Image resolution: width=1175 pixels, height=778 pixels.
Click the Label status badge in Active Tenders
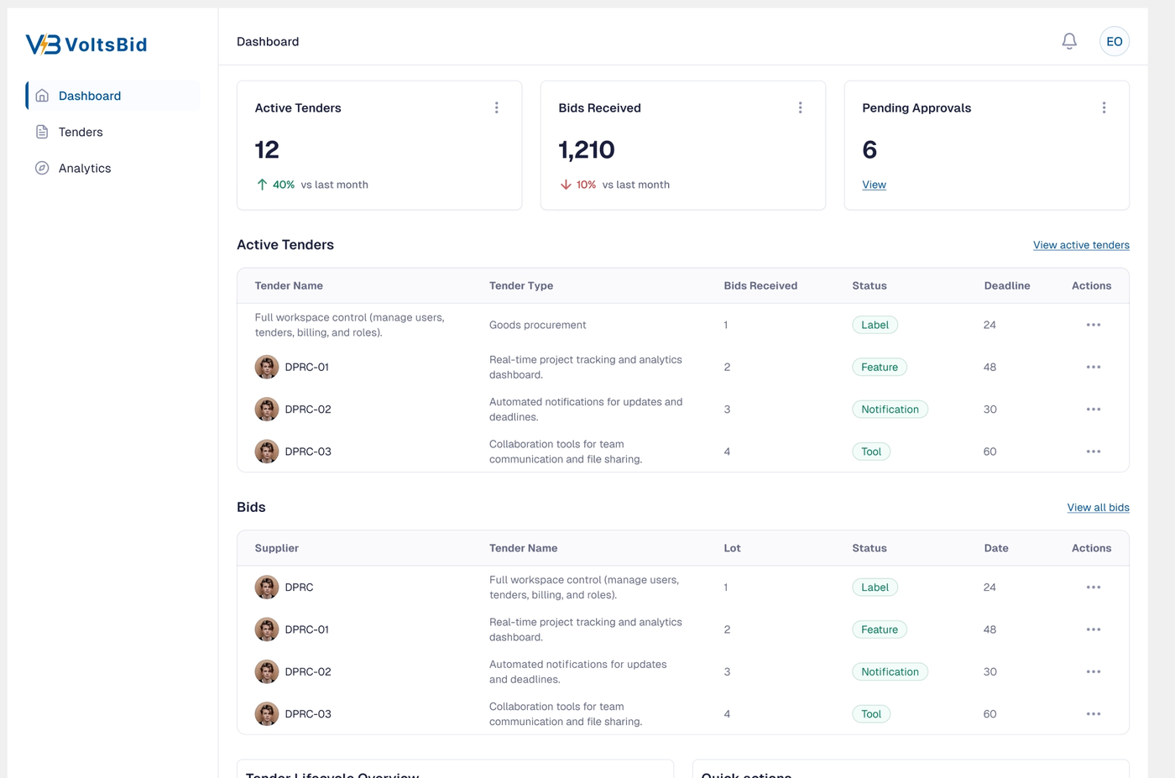875,325
